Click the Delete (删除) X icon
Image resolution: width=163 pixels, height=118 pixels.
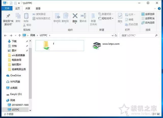click(x=75, y=16)
